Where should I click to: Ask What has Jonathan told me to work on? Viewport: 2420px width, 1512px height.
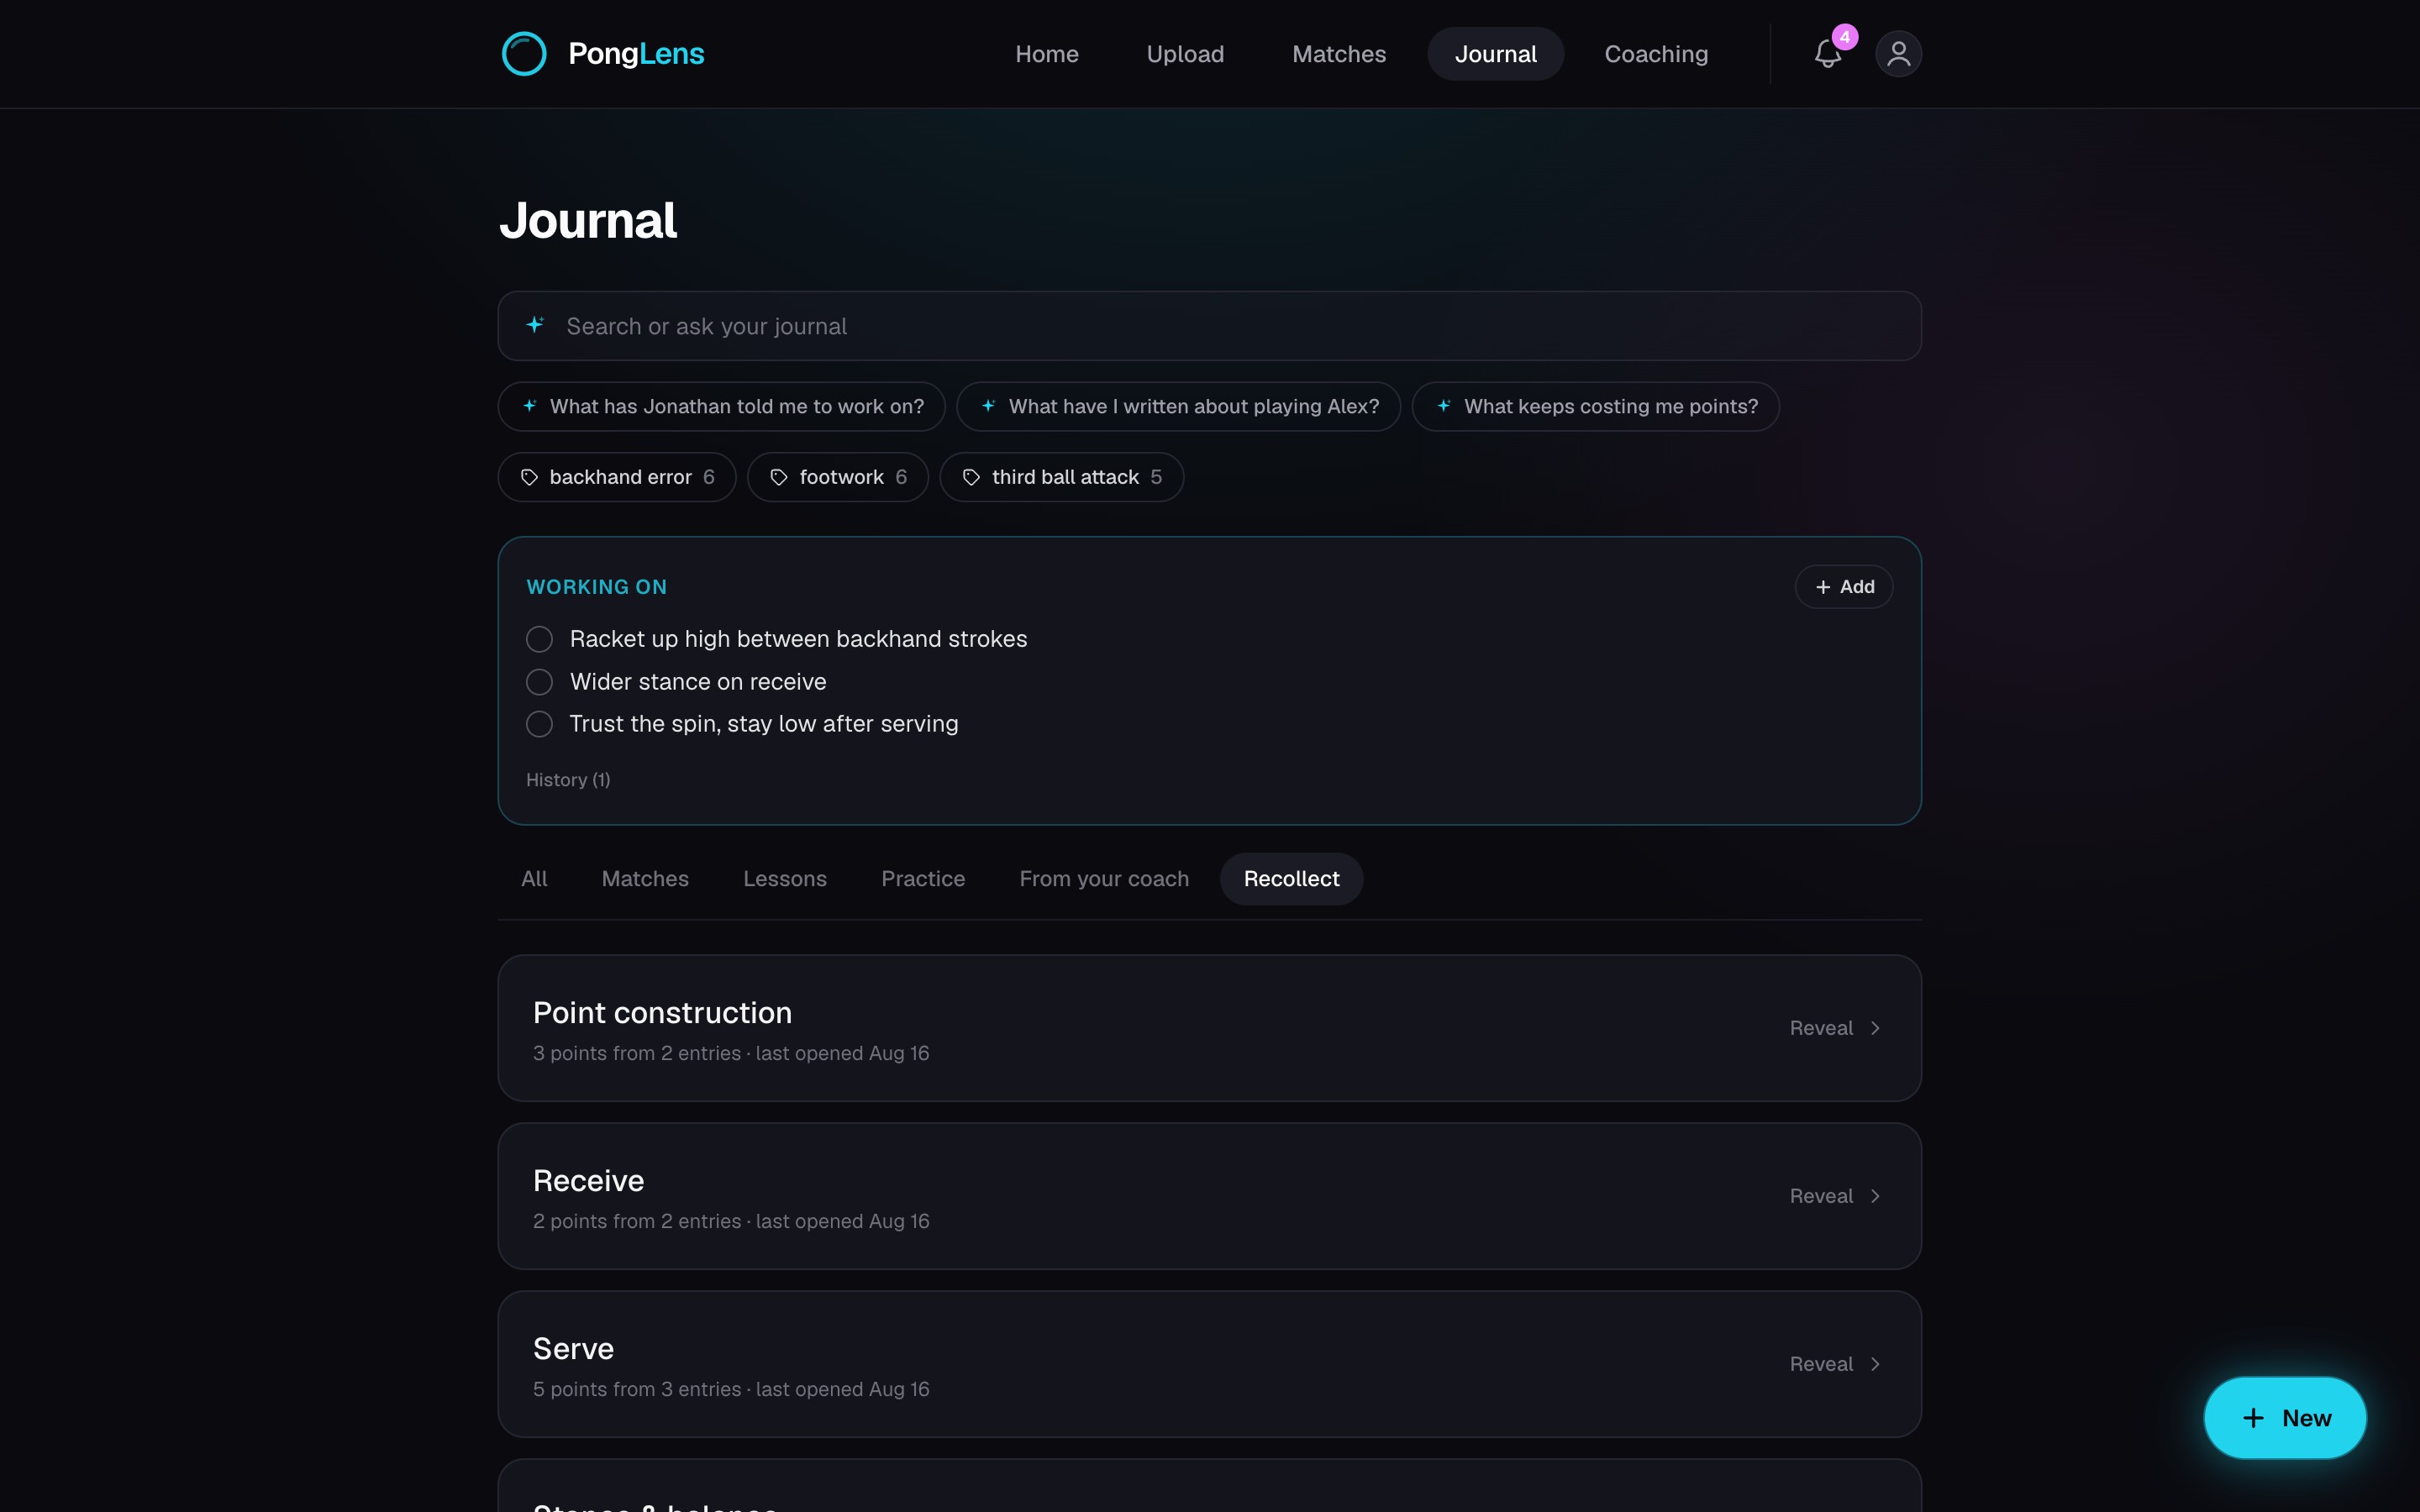(x=721, y=407)
